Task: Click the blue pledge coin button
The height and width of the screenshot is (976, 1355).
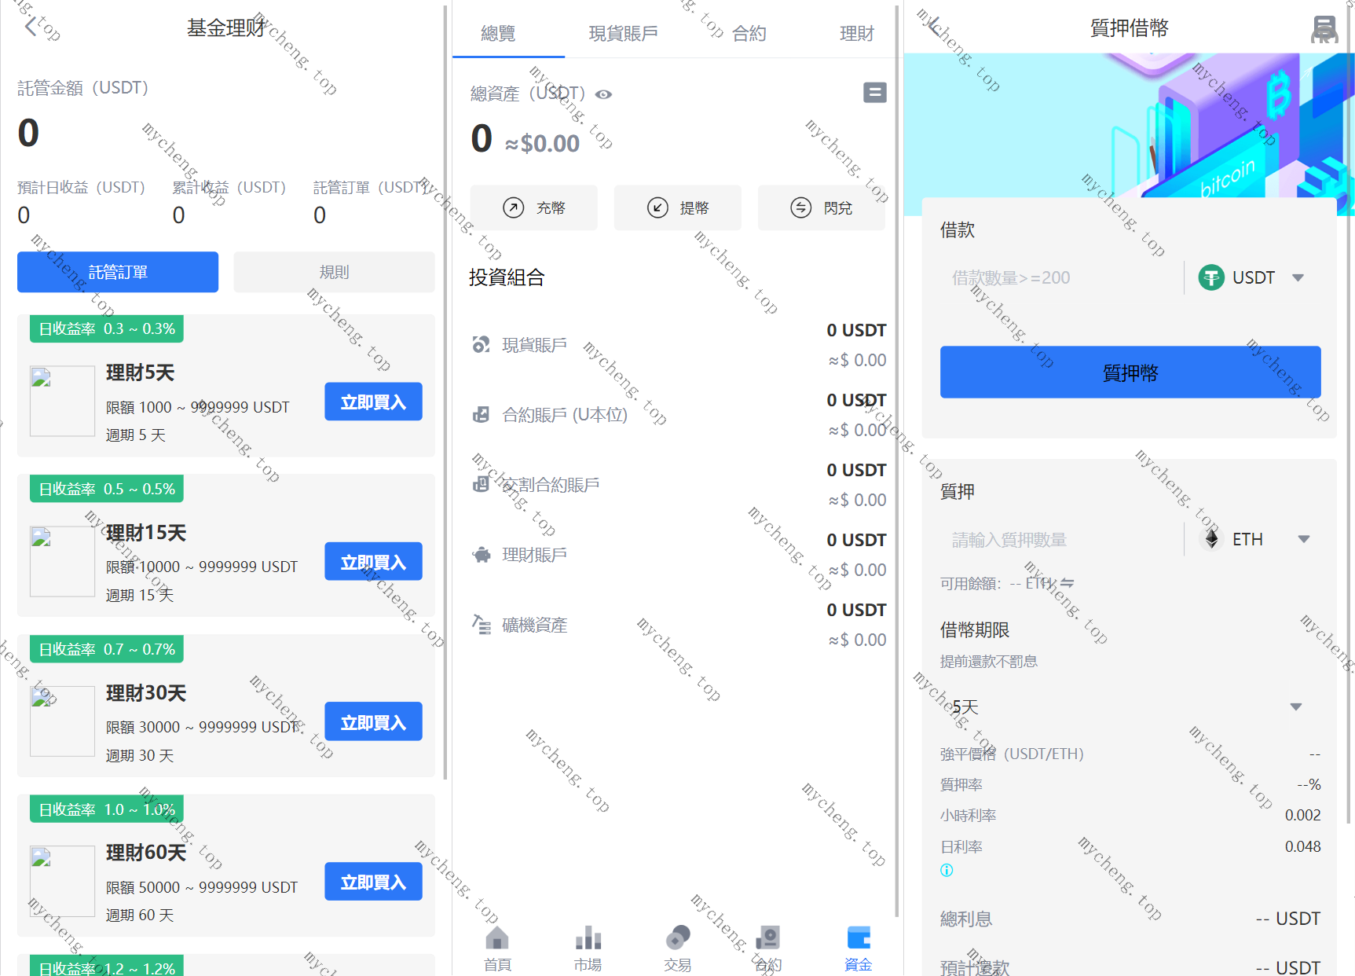Action: click(1130, 372)
